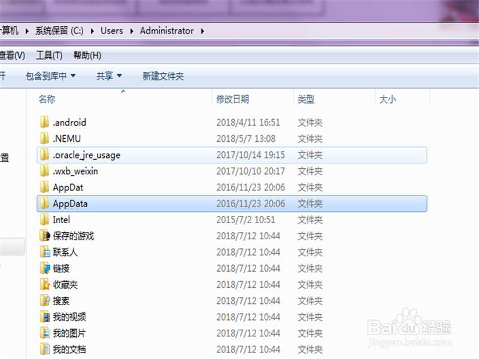Viewport: 479px width, 359px height.
Task: Select the AppData folder name
Action: tap(70, 203)
